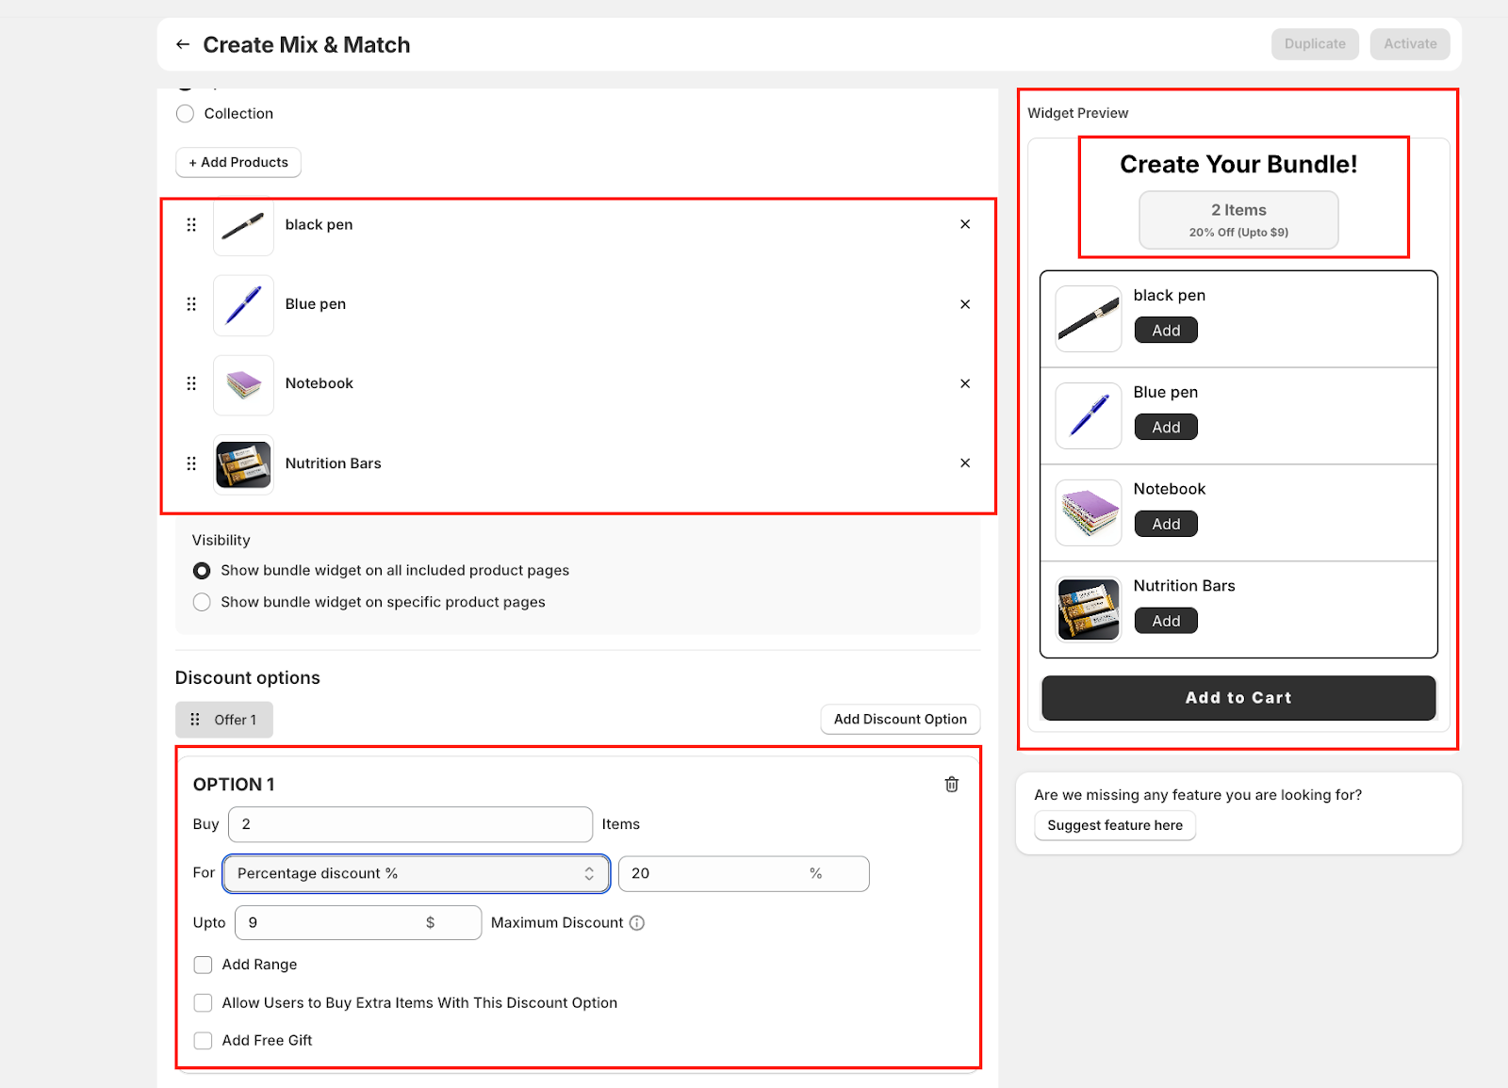This screenshot has height=1088, width=1508.
Task: Remove Nutrition Bars from the product list
Action: [965, 463]
